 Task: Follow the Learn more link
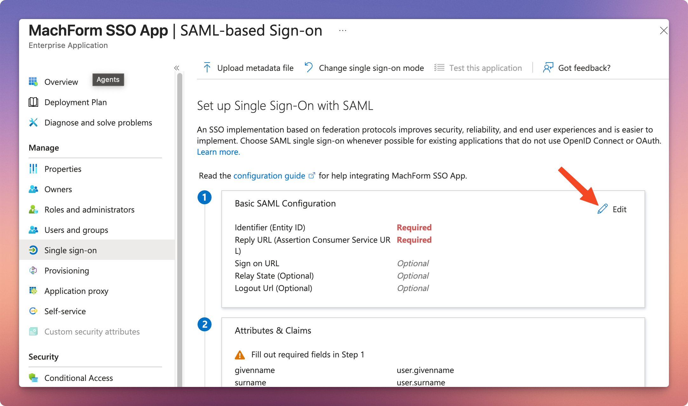[x=219, y=152]
